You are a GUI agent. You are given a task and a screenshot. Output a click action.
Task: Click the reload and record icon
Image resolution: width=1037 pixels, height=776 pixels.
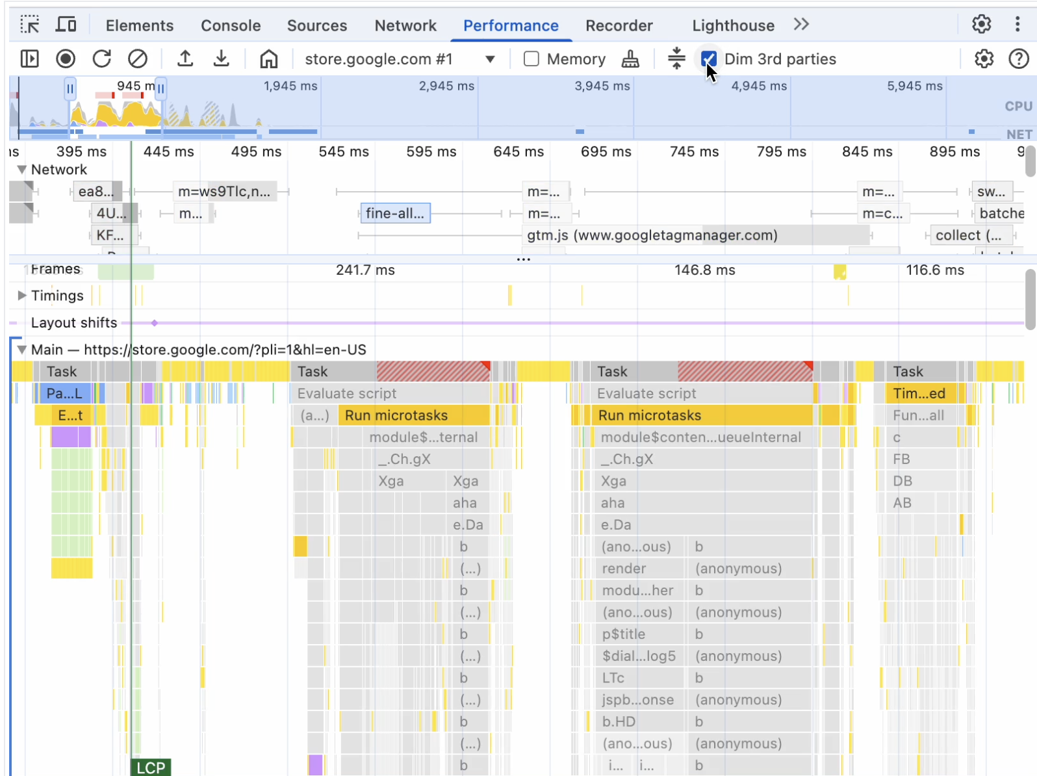click(x=102, y=59)
